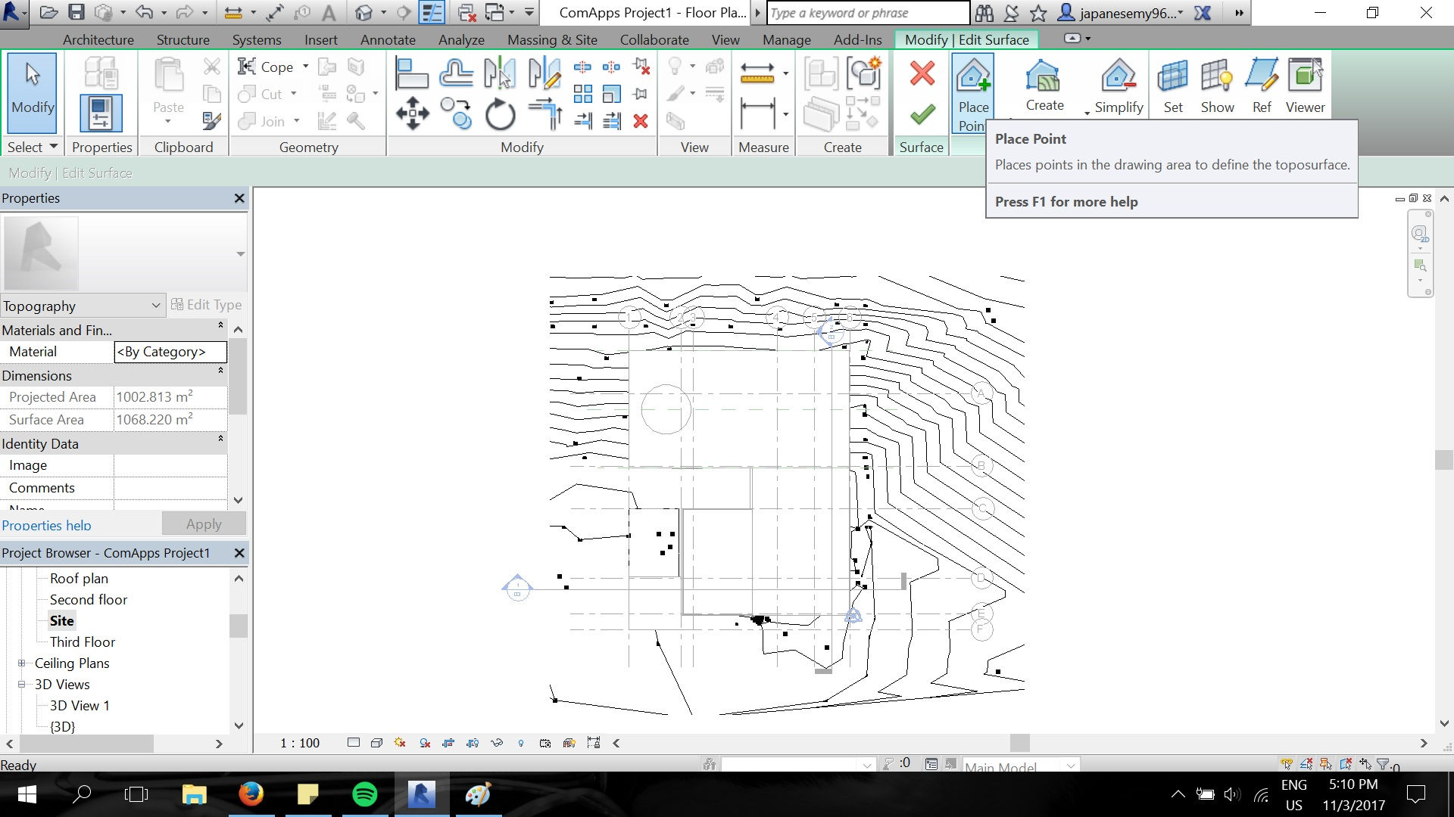
Task: Open the Manage ribbon tab
Action: (x=787, y=39)
